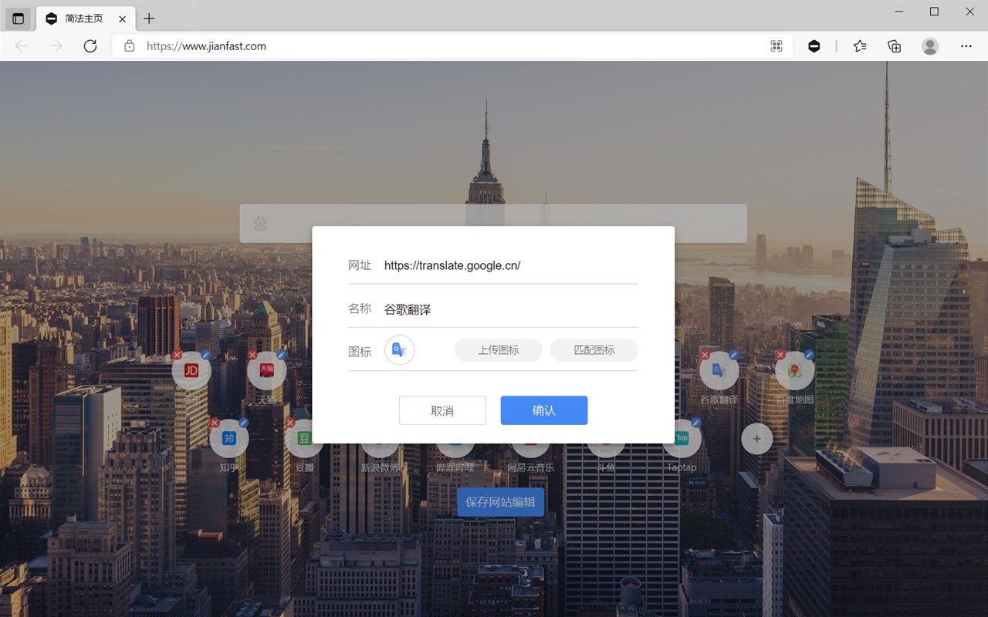Click the jianfast extension icon in toolbar

click(x=814, y=46)
